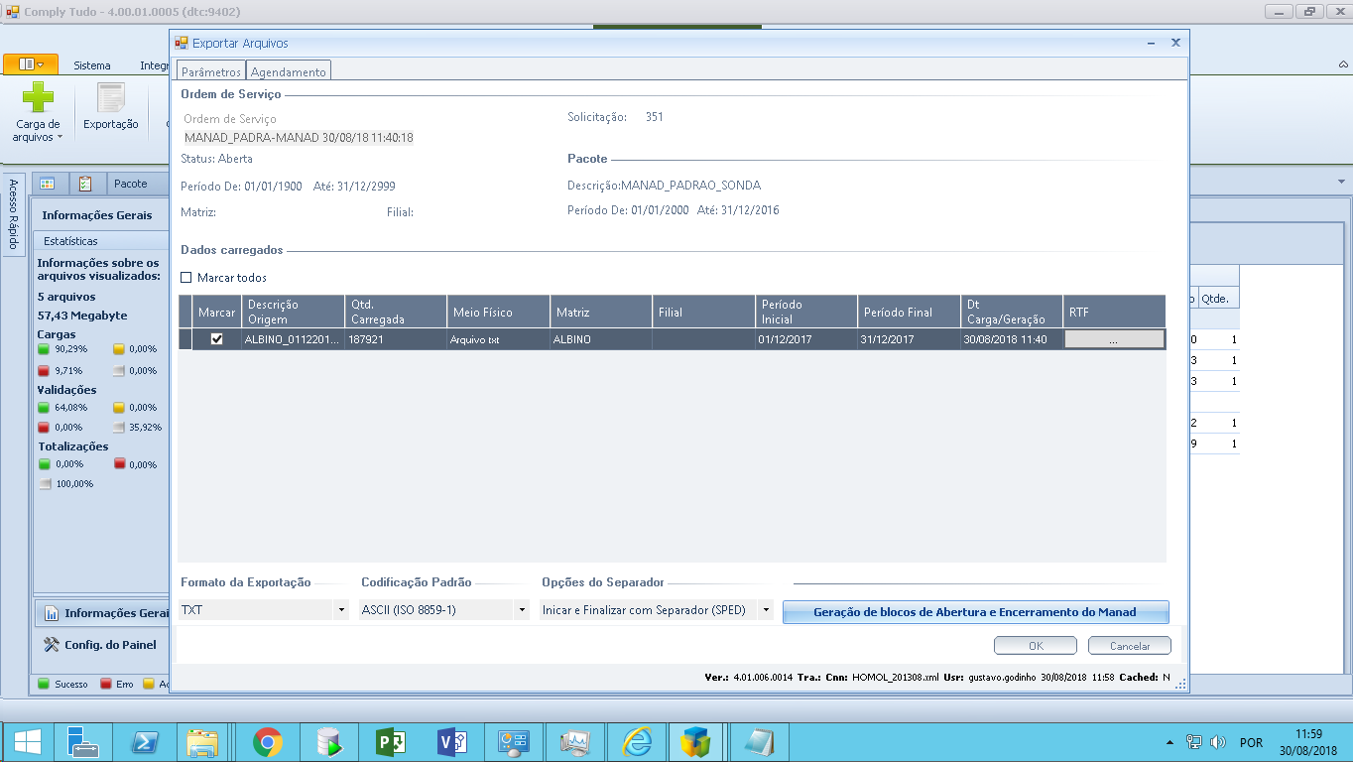Screen dimensions: 1353x762
Task: Open the Sistema ribbon tab
Action: pyautogui.click(x=92, y=65)
